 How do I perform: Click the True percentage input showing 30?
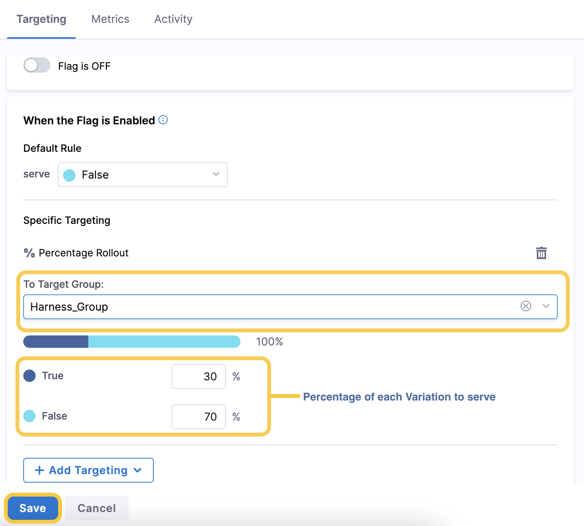click(198, 376)
